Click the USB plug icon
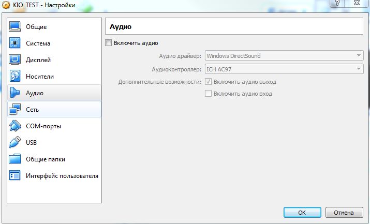 (15, 143)
